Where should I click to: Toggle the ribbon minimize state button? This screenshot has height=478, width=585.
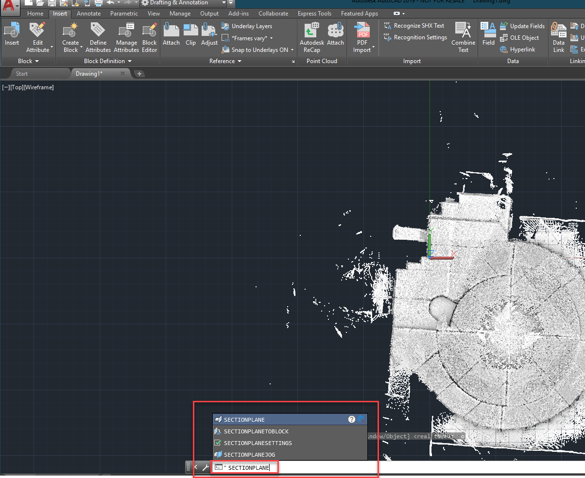tap(397, 14)
